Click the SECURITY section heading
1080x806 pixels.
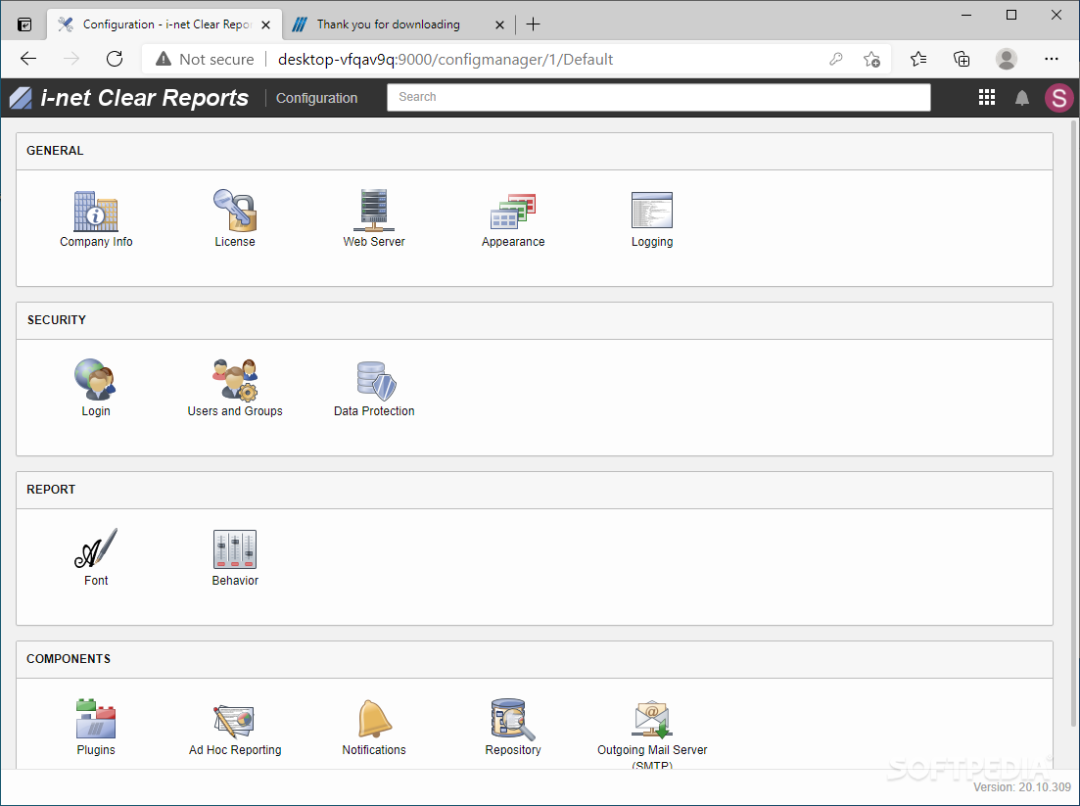pyautogui.click(x=57, y=319)
